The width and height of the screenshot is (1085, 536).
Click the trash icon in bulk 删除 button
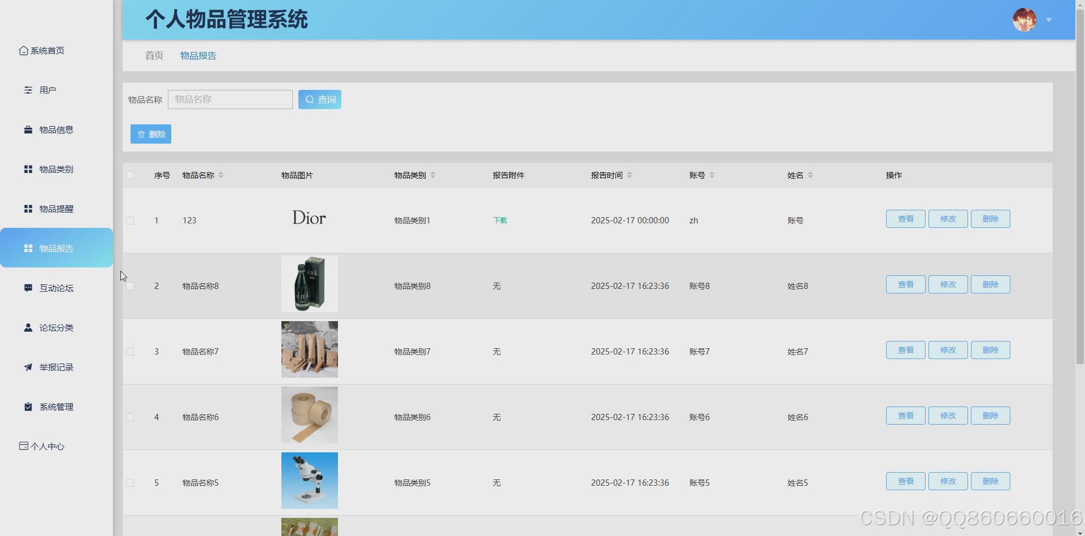click(141, 135)
